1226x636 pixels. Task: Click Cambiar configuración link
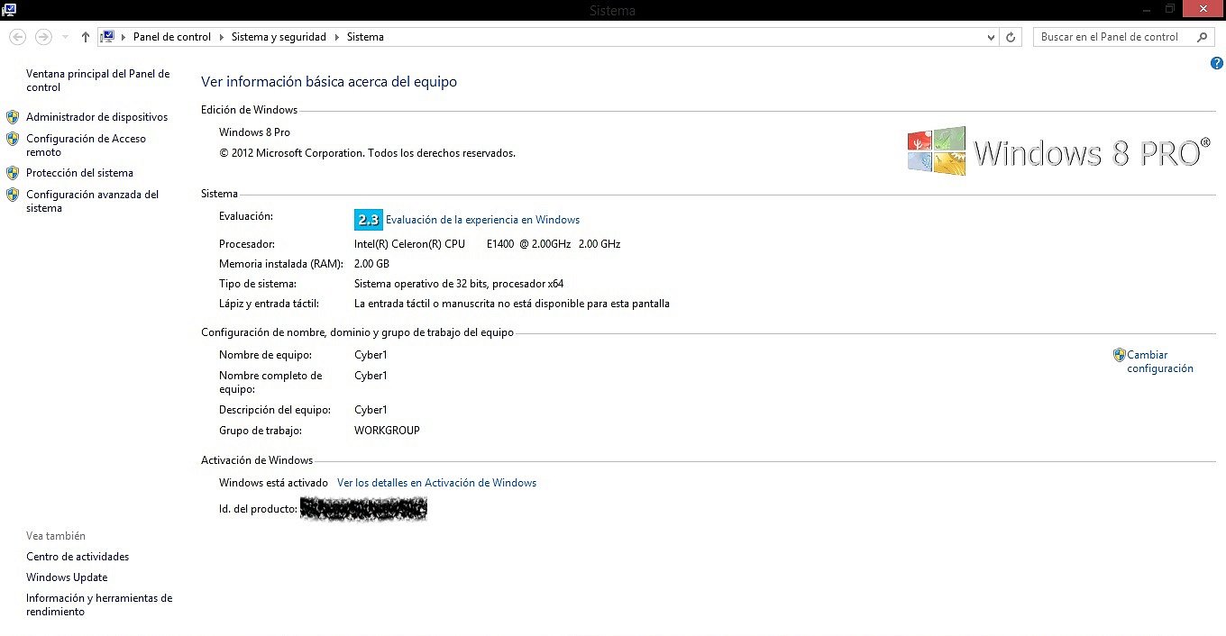pyautogui.click(x=1160, y=361)
